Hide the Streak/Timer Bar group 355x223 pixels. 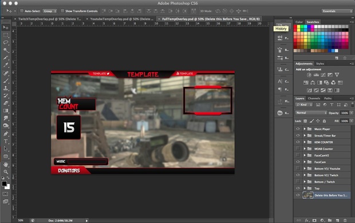tap(298, 135)
